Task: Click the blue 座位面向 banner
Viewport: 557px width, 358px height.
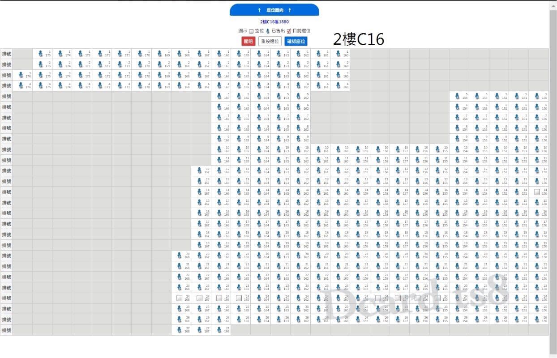Action: (274, 10)
